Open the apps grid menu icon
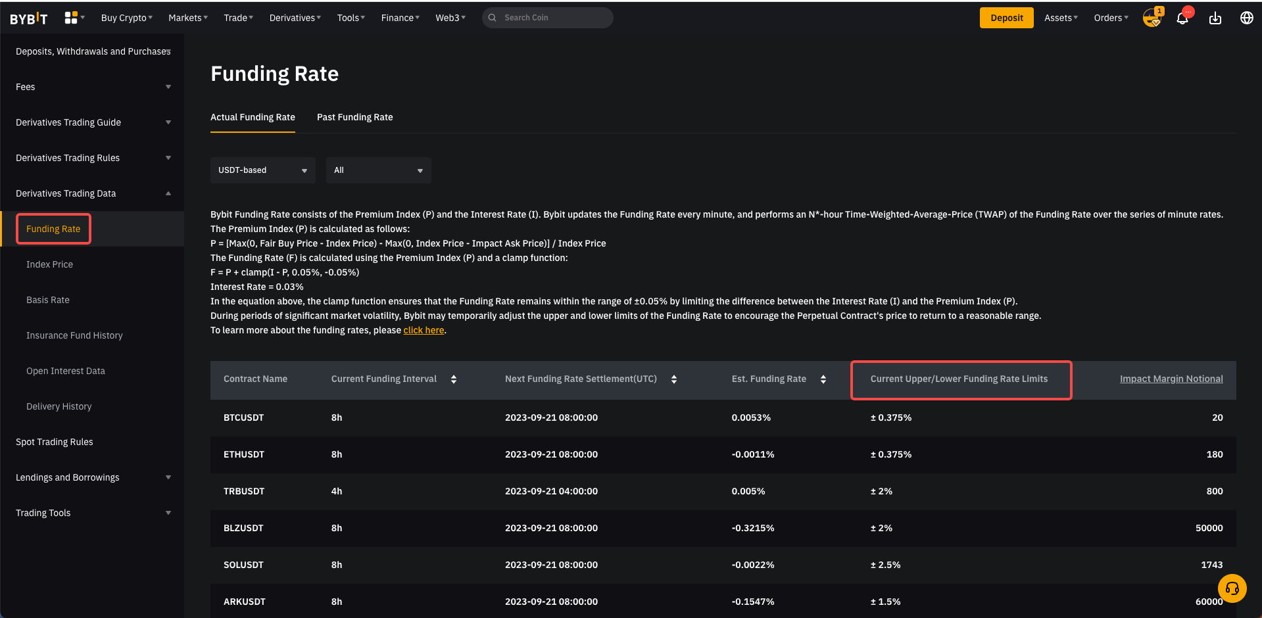The width and height of the screenshot is (1262, 618). point(71,18)
